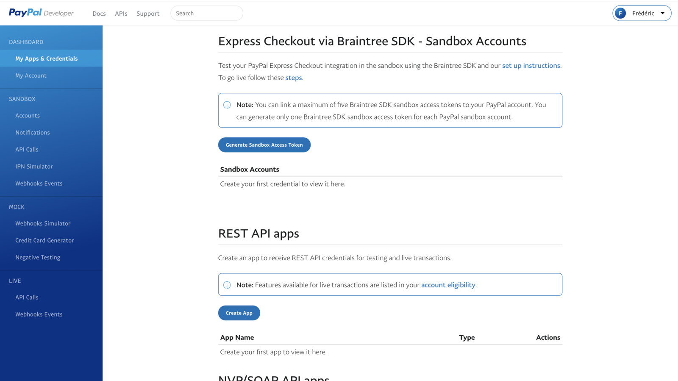Open the Support menu

click(x=148, y=14)
